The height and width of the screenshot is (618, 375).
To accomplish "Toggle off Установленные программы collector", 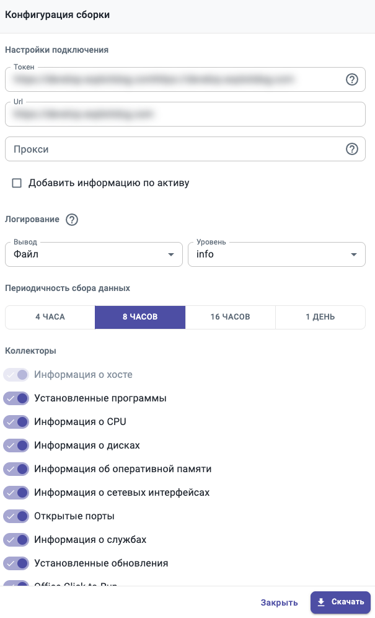I will tap(17, 398).
